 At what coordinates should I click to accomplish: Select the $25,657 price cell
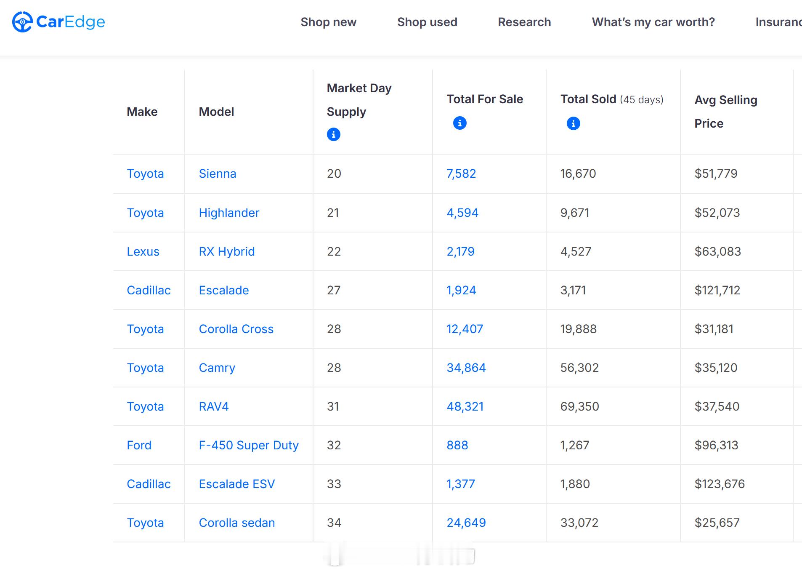[x=717, y=523]
